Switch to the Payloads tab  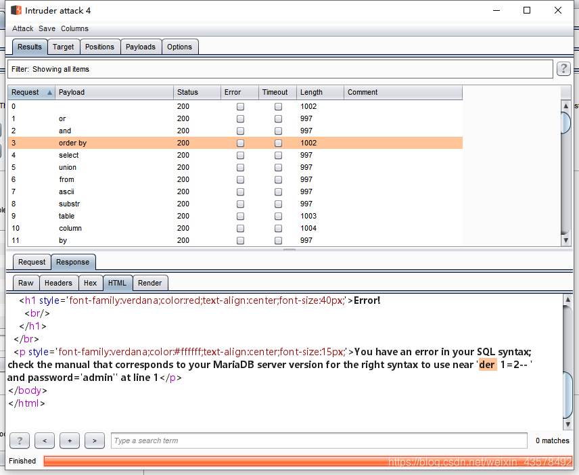point(140,47)
